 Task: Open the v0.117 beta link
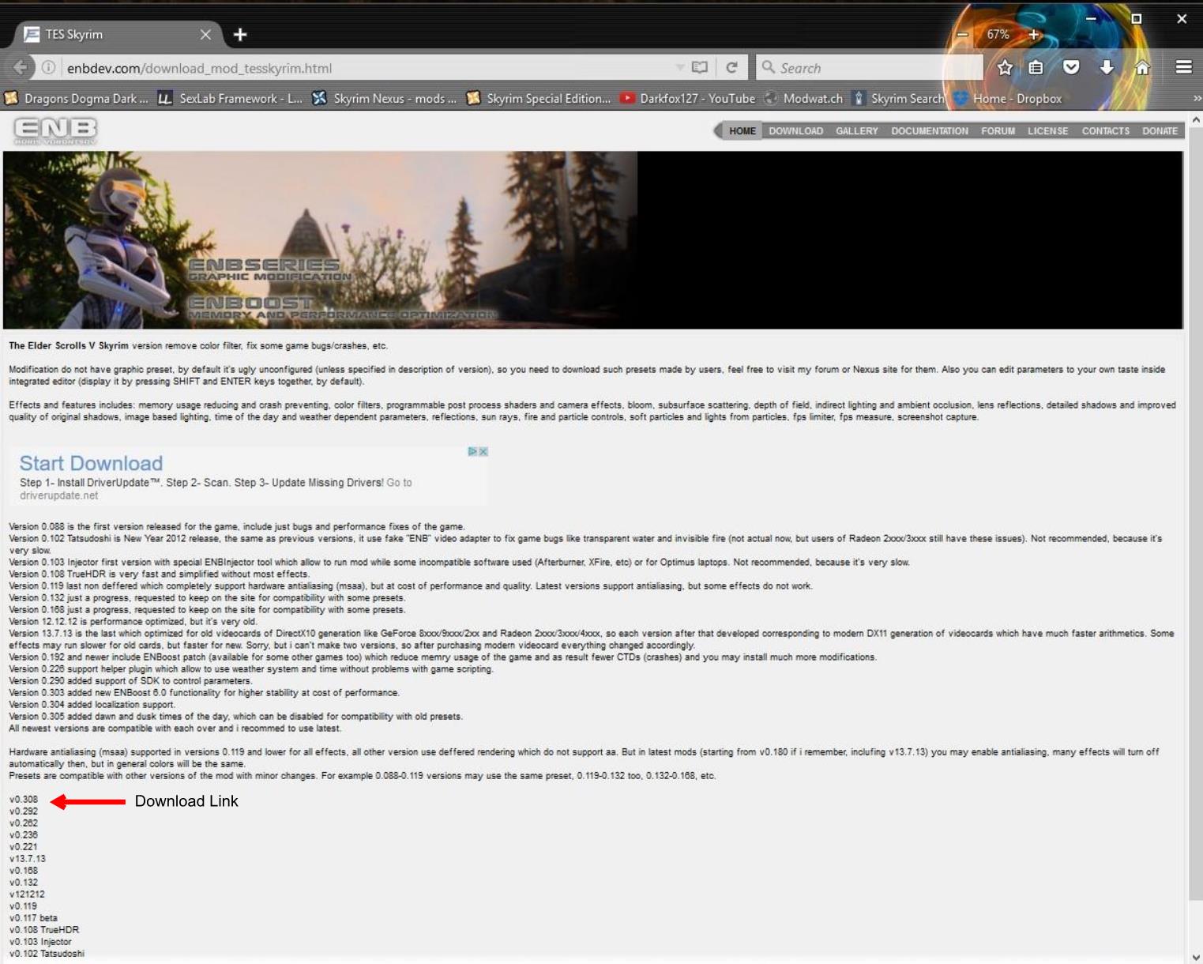33,918
